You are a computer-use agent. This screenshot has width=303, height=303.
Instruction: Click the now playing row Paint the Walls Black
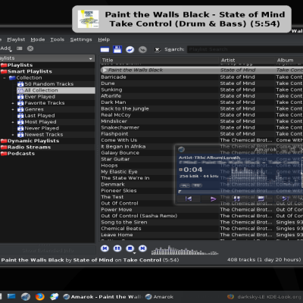coord(201,70)
